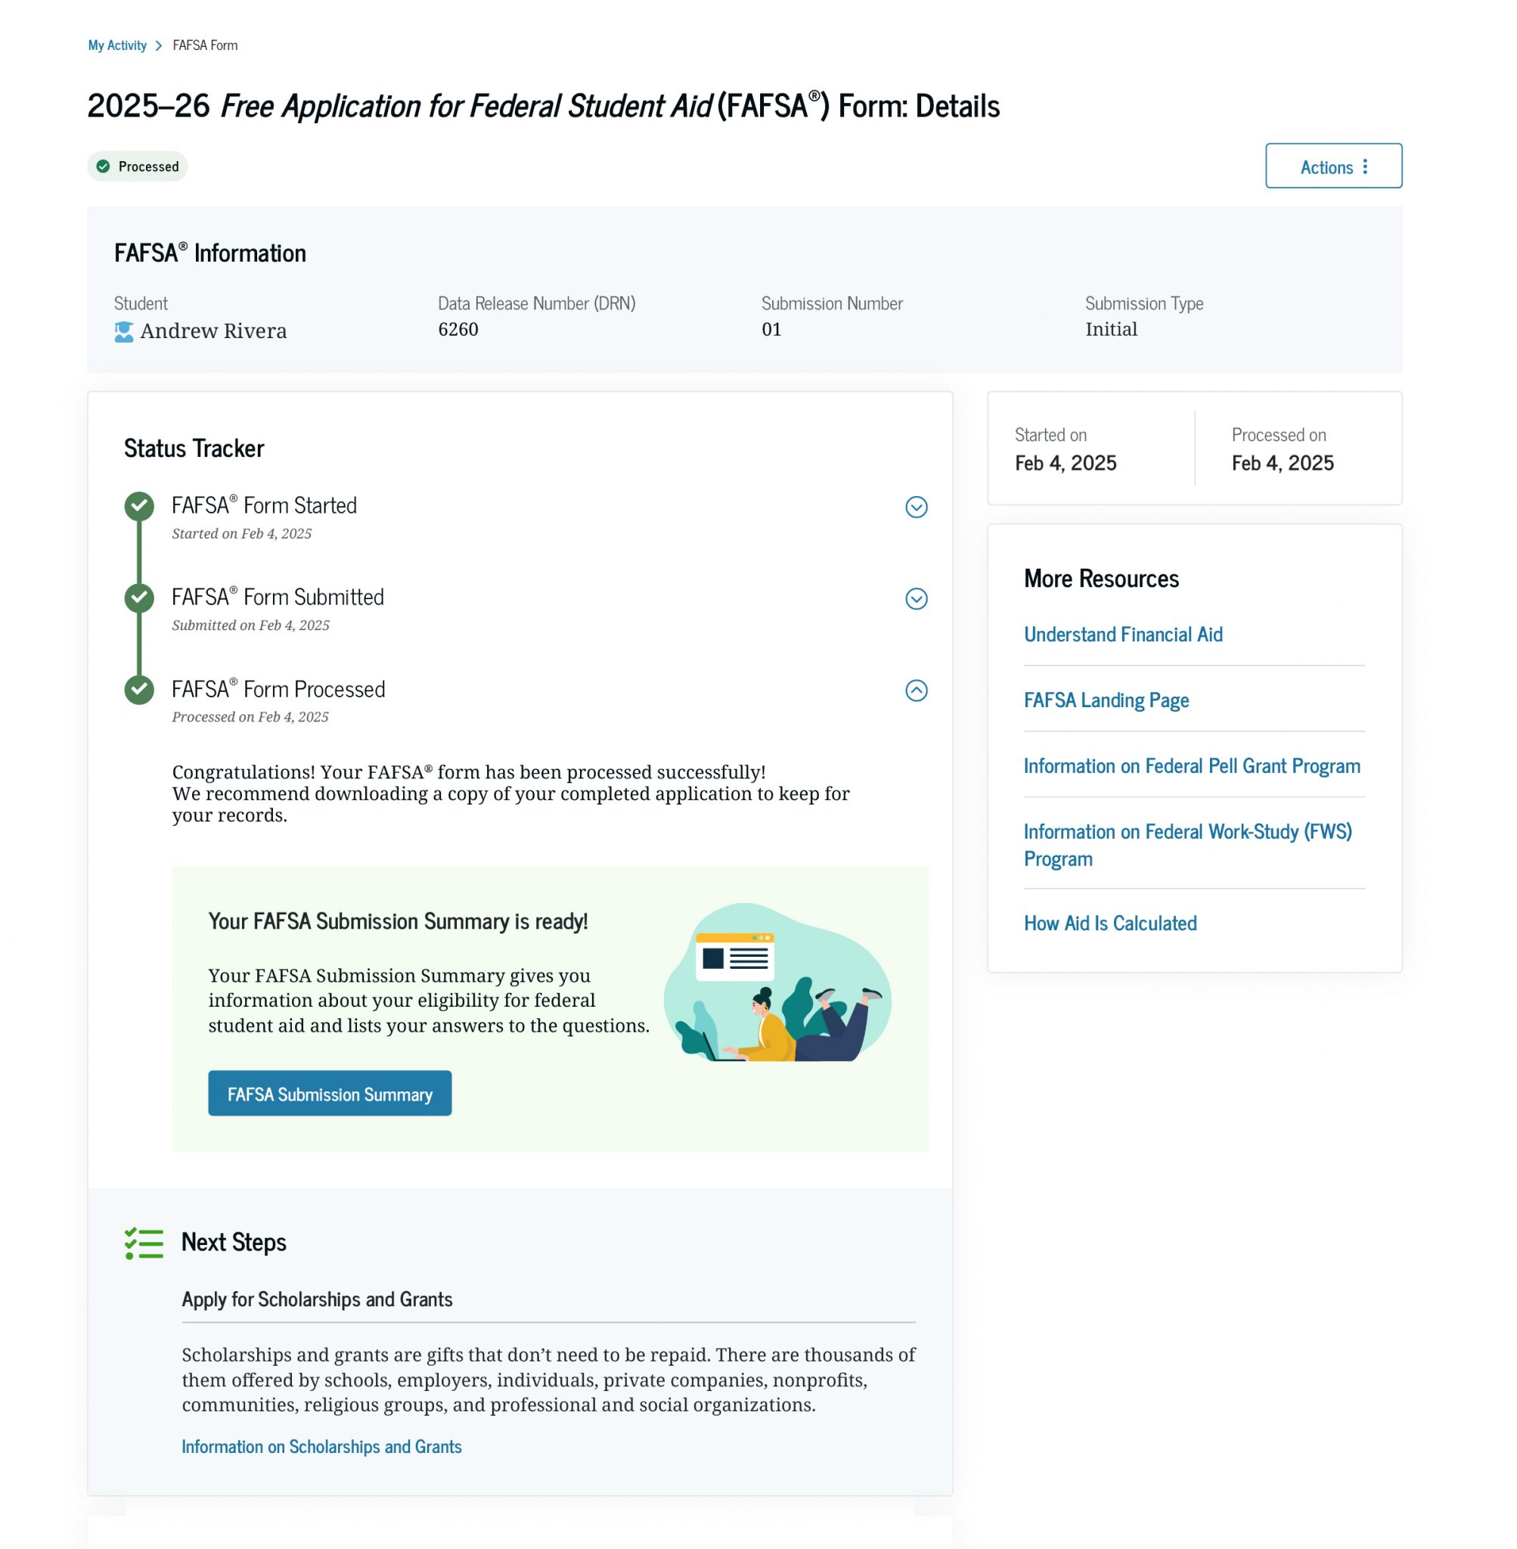Visit the FAFSA Landing Page
Screen dimensions: 1517x1549
[1106, 700]
